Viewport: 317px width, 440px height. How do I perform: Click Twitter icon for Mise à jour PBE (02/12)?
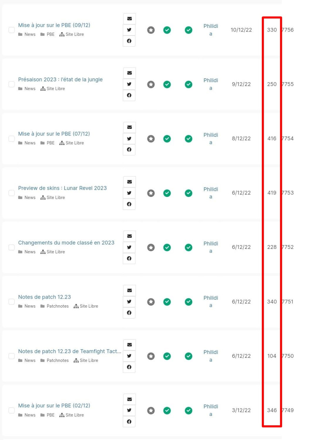[x=129, y=410]
